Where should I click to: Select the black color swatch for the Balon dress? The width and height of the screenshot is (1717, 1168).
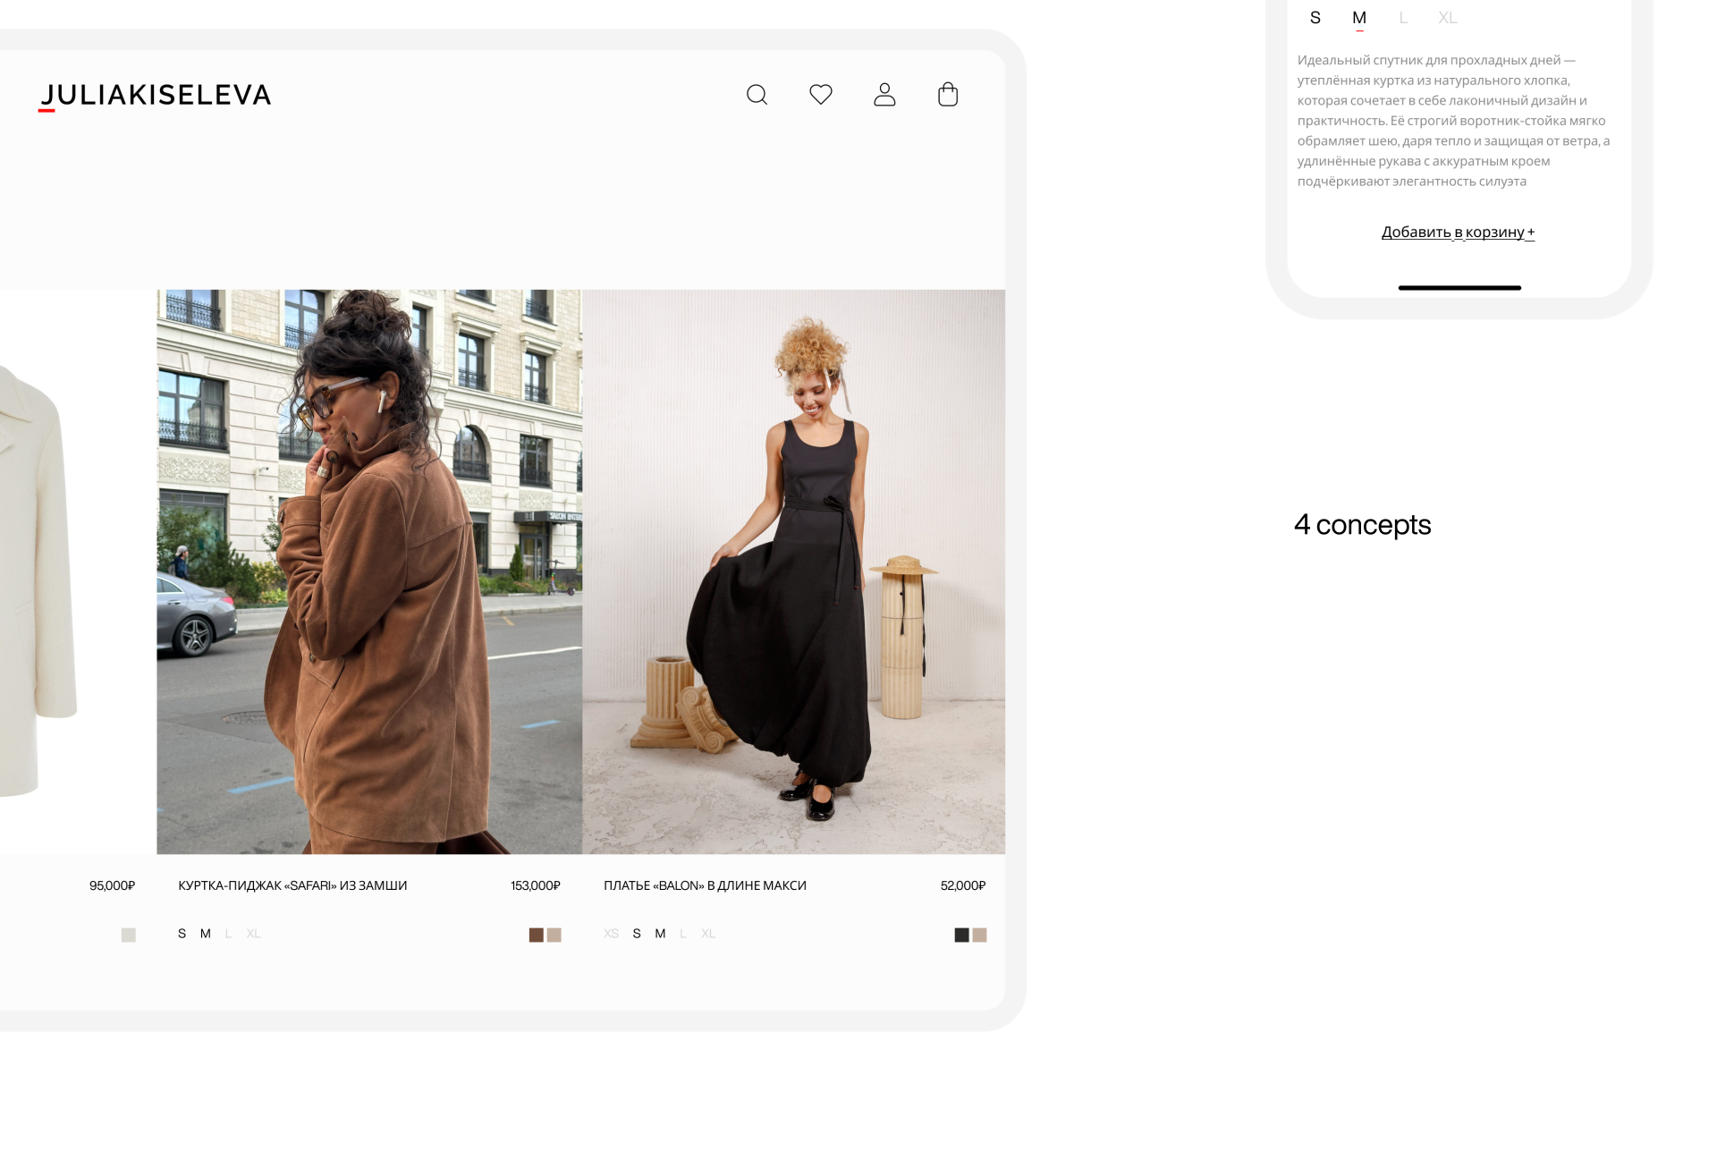click(x=960, y=934)
